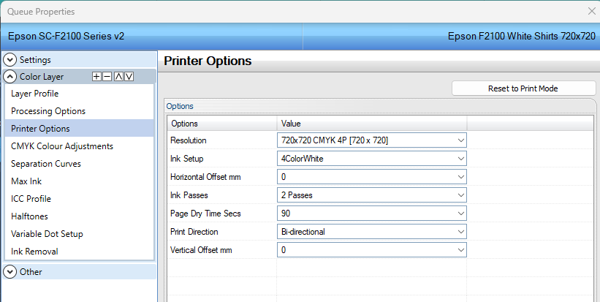This screenshot has height=302, width=600.
Task: Click the Reset to Print Mode button
Action: (523, 88)
